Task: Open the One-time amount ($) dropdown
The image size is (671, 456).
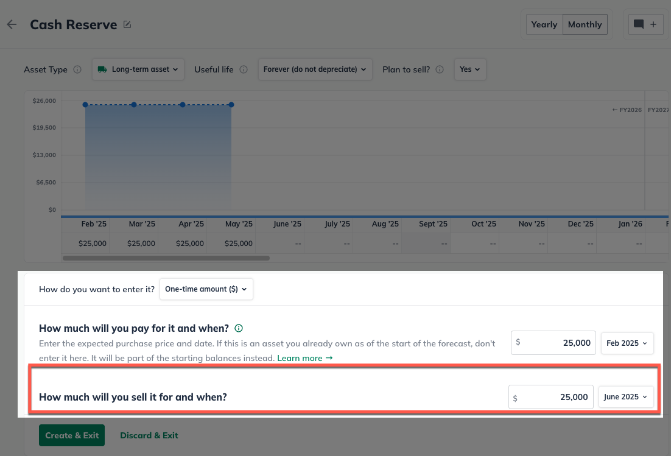Action: 206,289
